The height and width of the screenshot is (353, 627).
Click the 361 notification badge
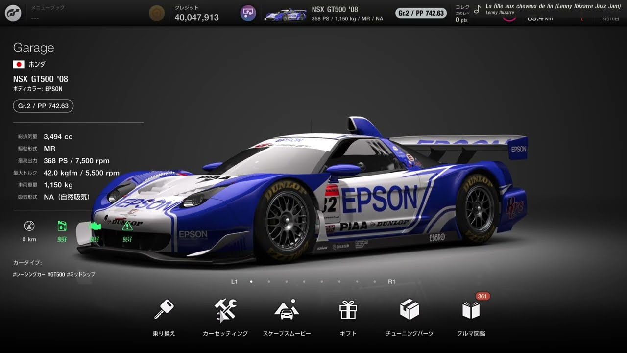482,296
